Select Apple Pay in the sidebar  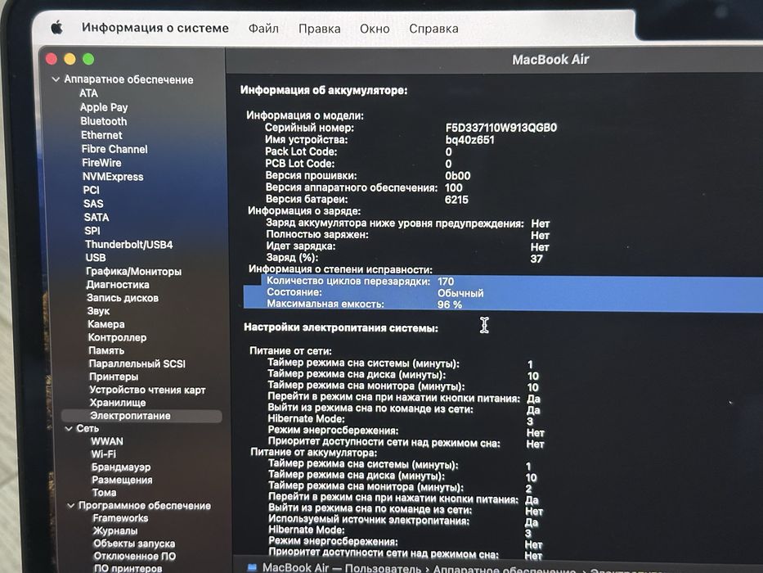point(104,107)
